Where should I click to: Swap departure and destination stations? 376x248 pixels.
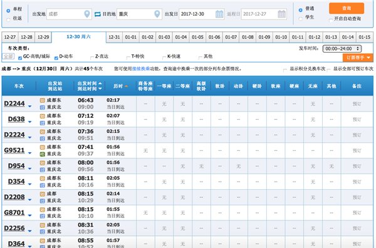pos(97,14)
